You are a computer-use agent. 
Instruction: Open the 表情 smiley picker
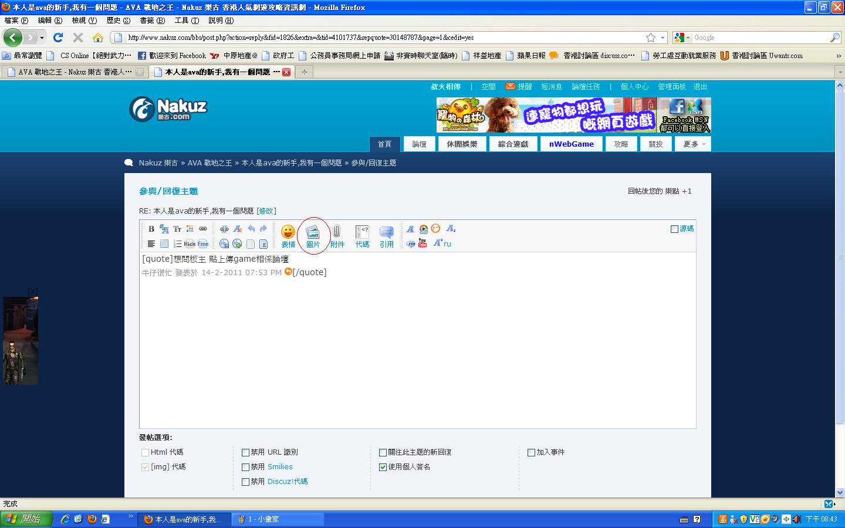click(288, 236)
